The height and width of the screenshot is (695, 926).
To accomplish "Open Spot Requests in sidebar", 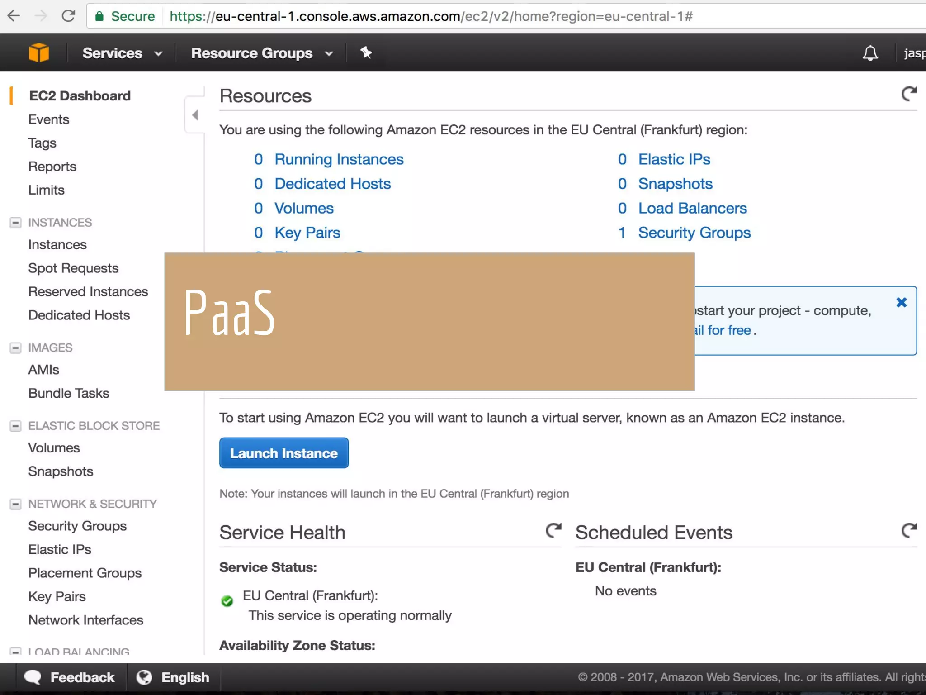I will [73, 268].
